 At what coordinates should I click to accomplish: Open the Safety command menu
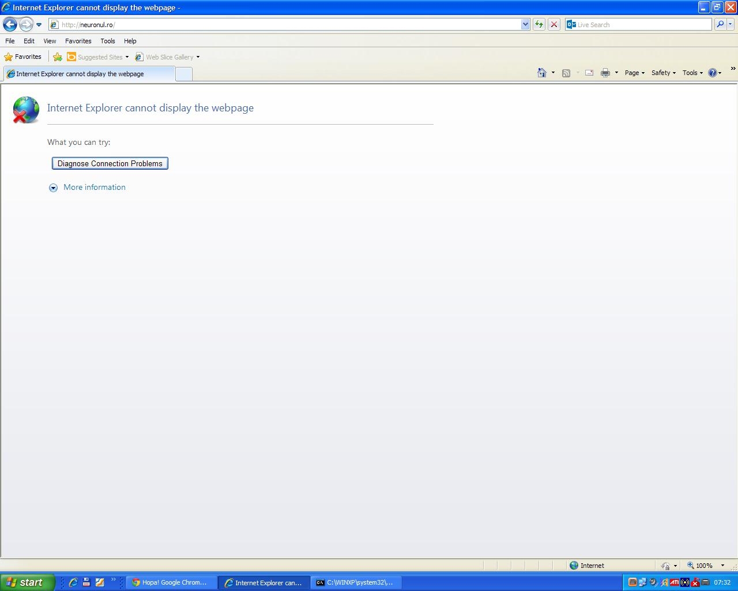click(x=663, y=73)
